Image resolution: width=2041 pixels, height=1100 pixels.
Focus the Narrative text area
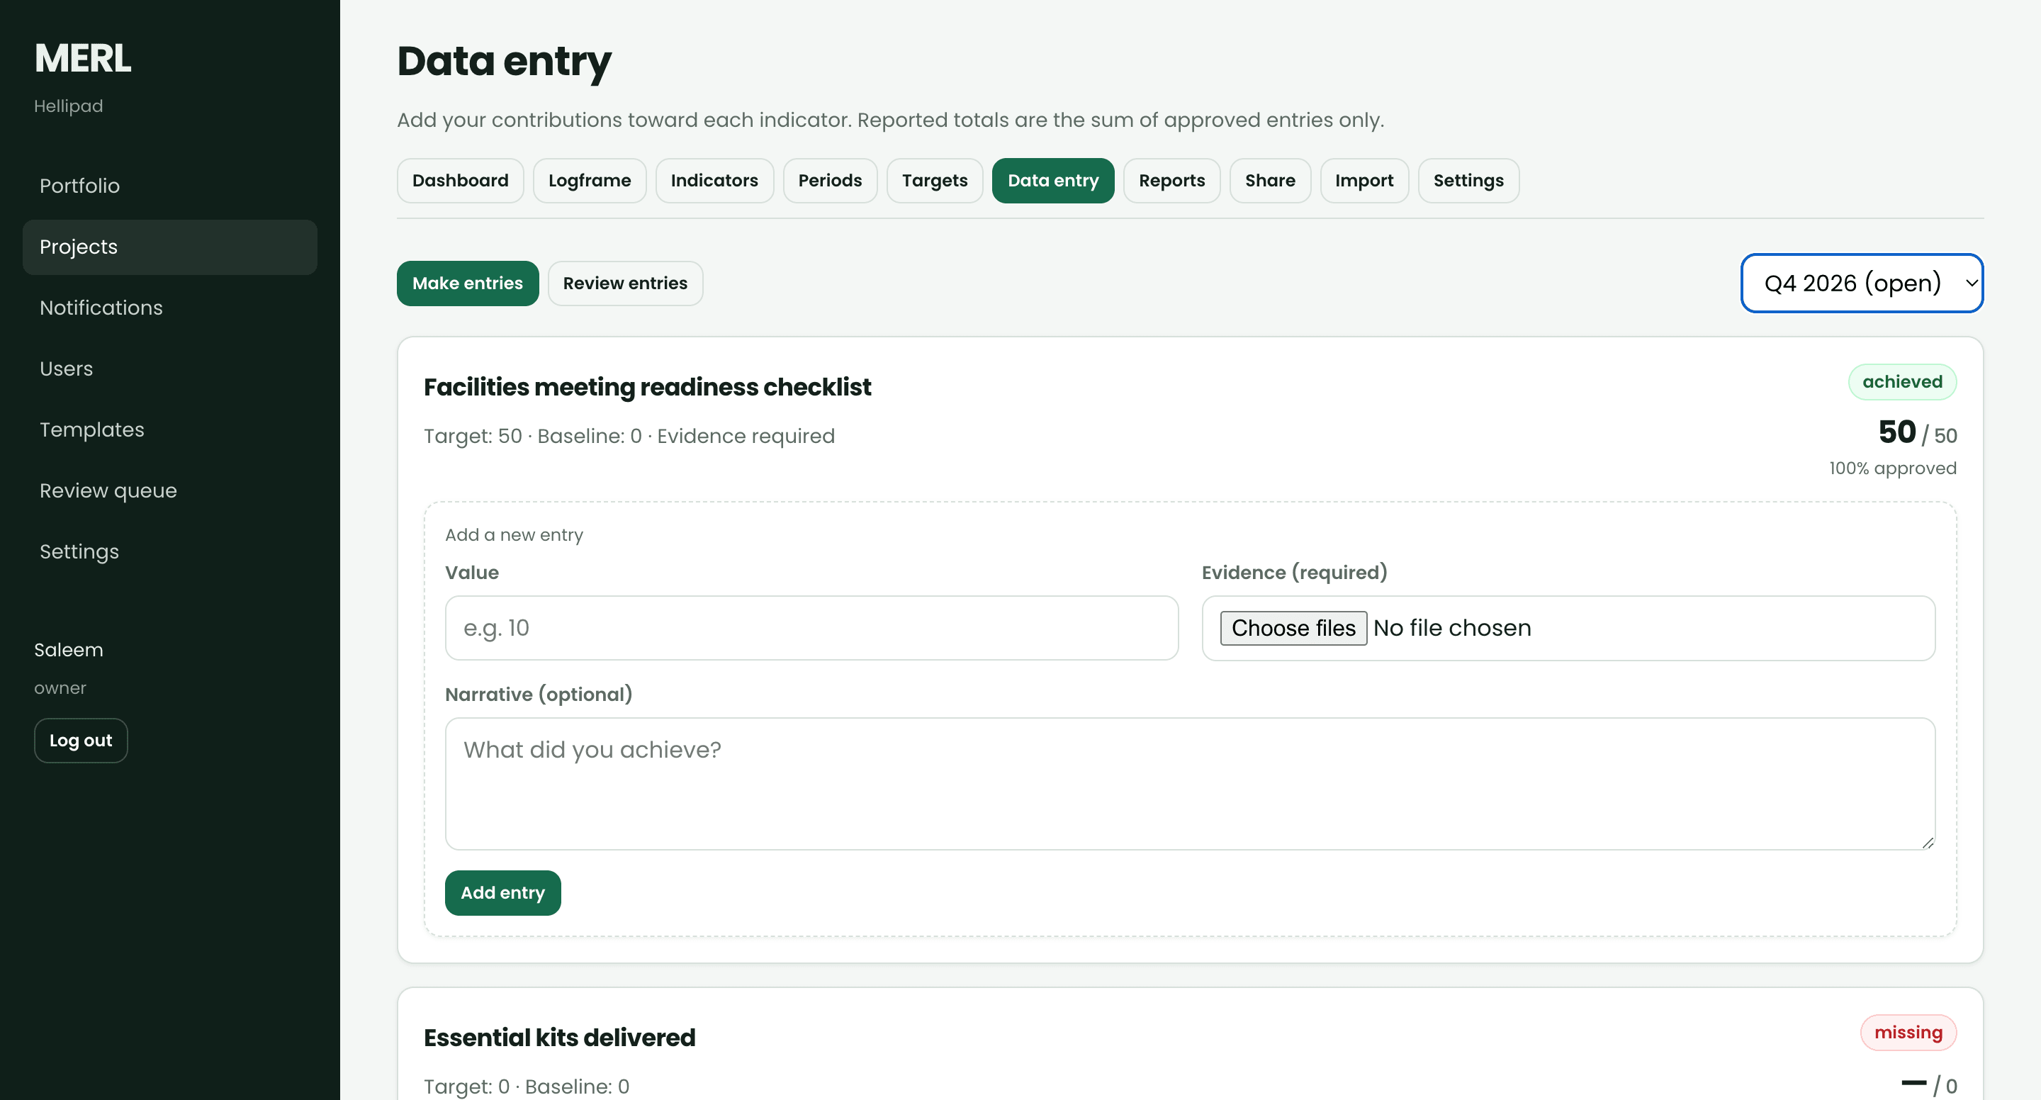point(1190,784)
